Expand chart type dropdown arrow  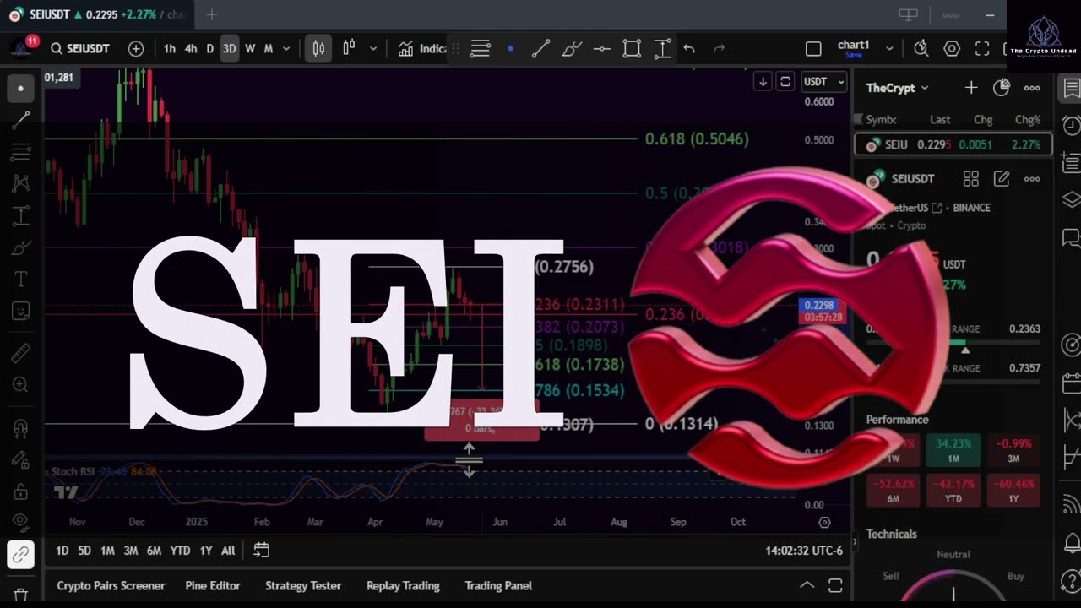click(372, 49)
